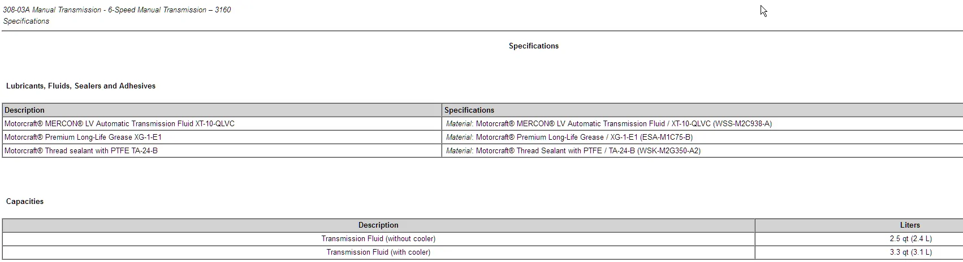Screen dimensions: 963x262
Task: Click the Description header in Capacities table
Action: (378, 225)
